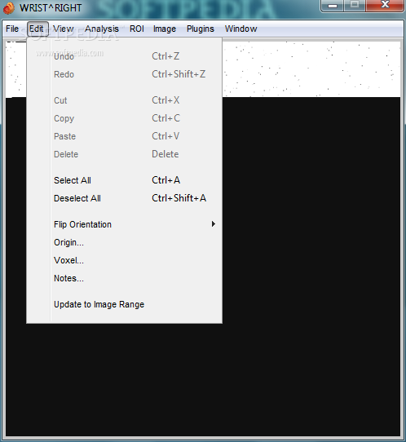Click the greyed Redo entry
Image resolution: width=406 pixels, height=442 pixels.
pos(124,74)
